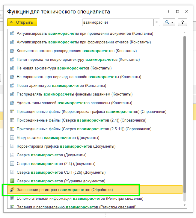Click the icon beside Не спрашивать про переход на онлайн
Viewport: 196px width, 218px height.
[12, 77]
